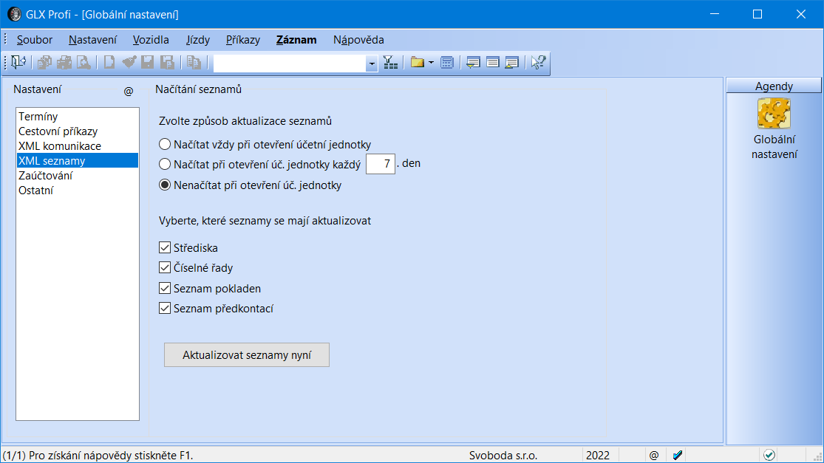Click the round green check status icon

[769, 455]
